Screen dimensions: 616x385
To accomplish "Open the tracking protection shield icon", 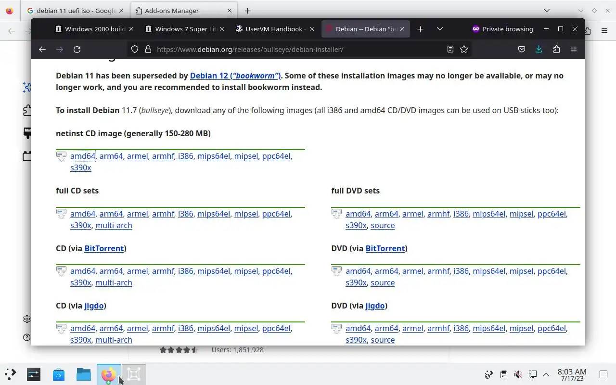I will click(x=135, y=49).
